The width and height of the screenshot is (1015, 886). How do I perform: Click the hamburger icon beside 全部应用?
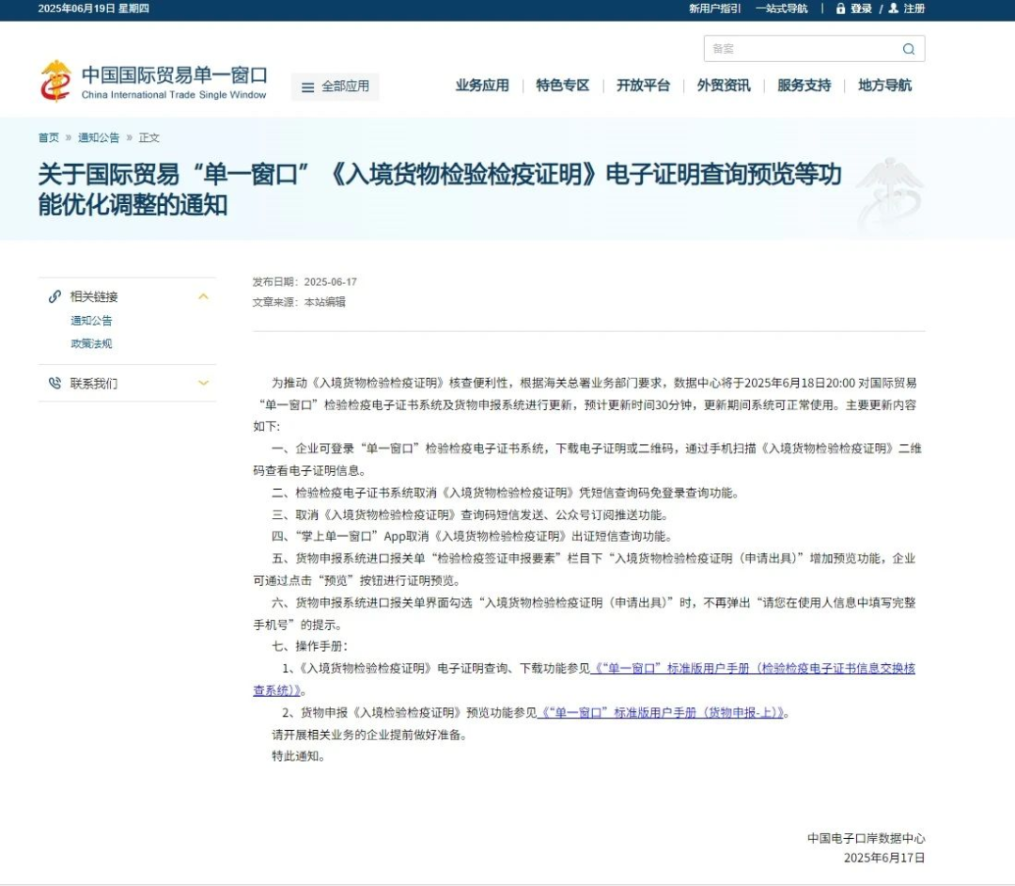307,87
